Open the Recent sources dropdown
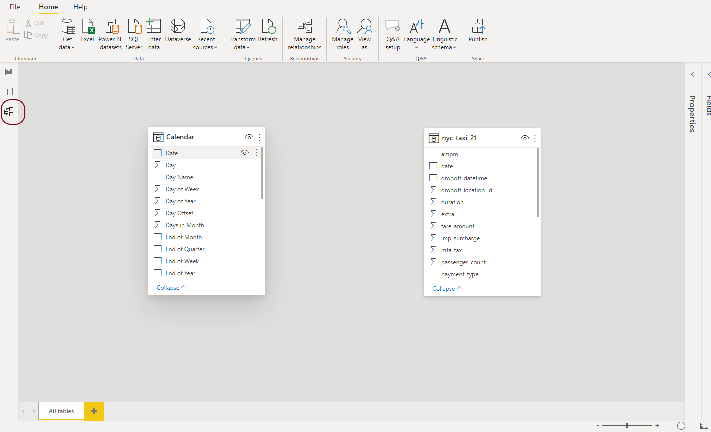 tap(205, 43)
